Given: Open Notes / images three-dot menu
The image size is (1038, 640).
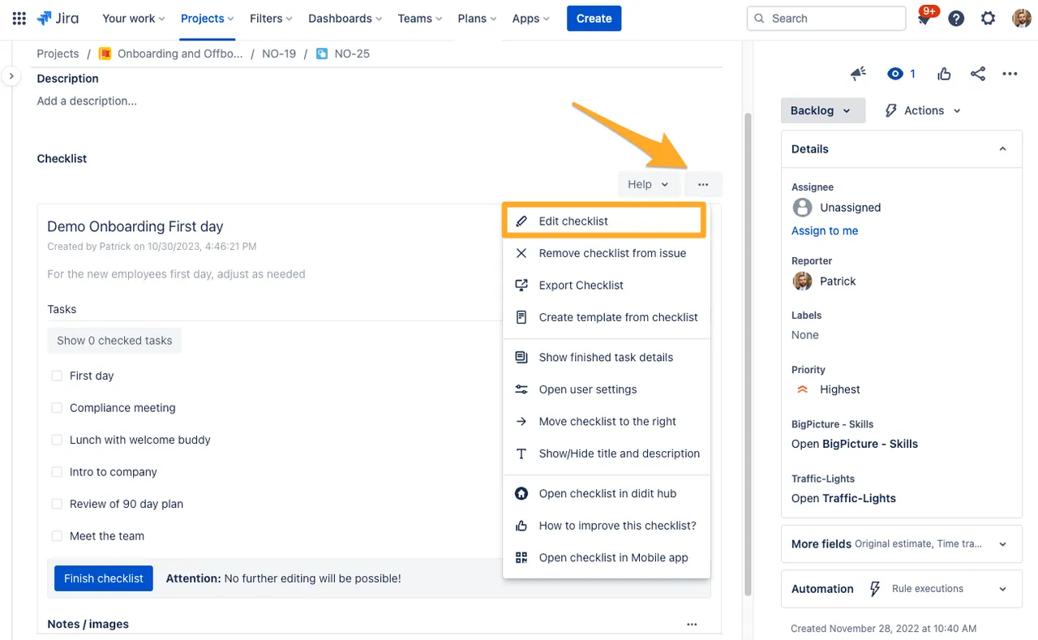Looking at the screenshot, I should pyautogui.click(x=692, y=624).
